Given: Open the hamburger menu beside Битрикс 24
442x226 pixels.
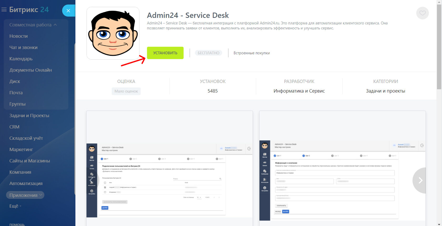Looking at the screenshot, I should click(x=4, y=10).
